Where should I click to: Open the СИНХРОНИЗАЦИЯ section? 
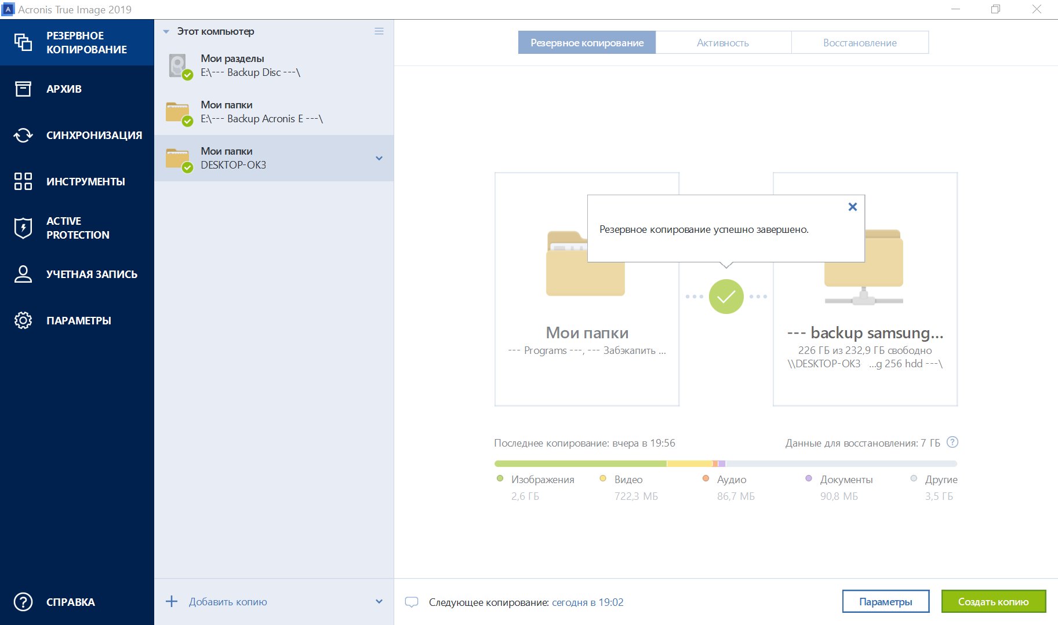point(77,135)
